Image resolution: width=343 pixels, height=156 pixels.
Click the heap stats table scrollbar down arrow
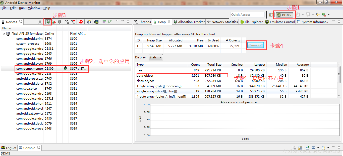339,95
